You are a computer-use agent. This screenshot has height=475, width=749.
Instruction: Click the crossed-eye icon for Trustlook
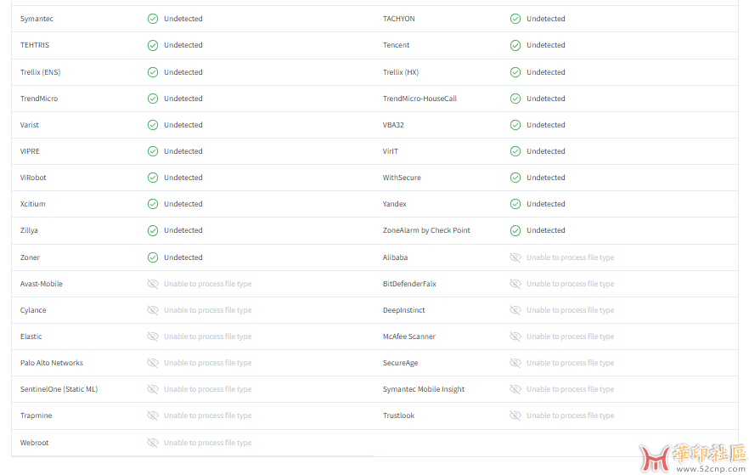[x=515, y=416]
